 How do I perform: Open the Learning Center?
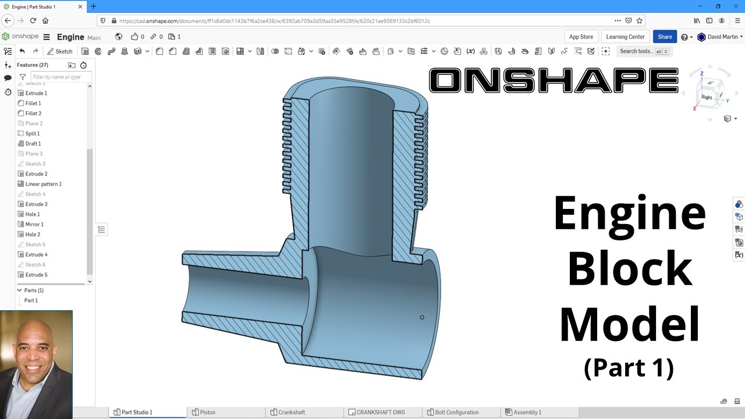click(x=625, y=37)
